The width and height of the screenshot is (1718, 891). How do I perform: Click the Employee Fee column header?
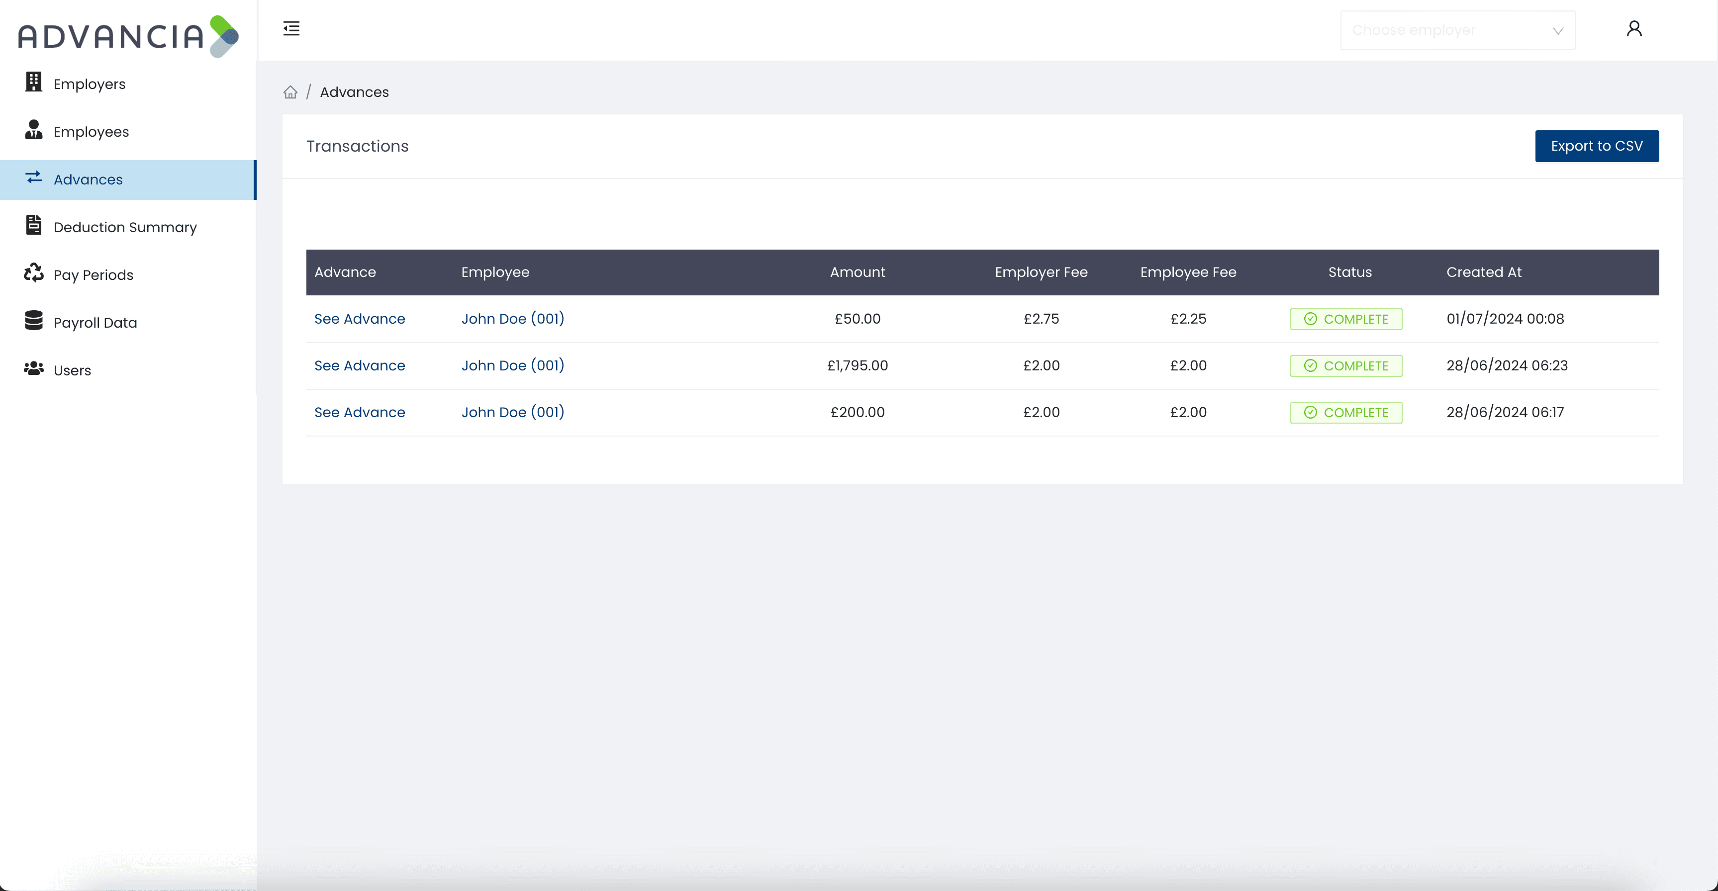(1188, 272)
